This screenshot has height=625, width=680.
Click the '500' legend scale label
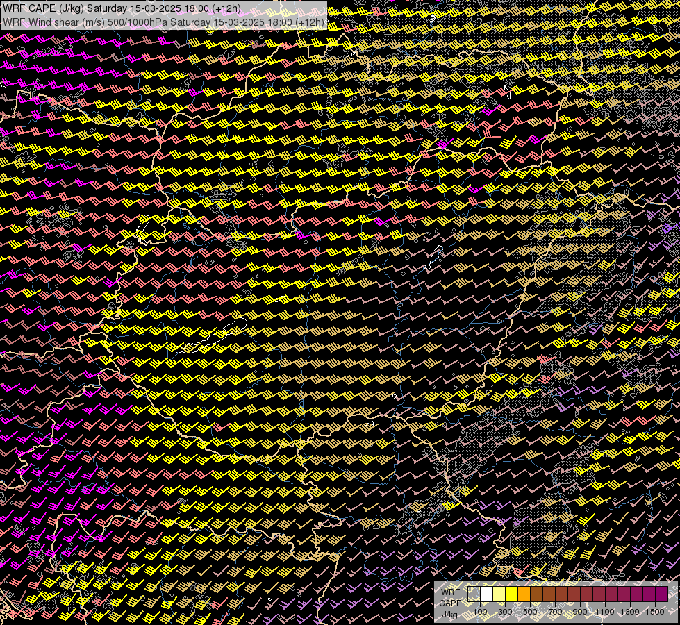tap(530, 612)
